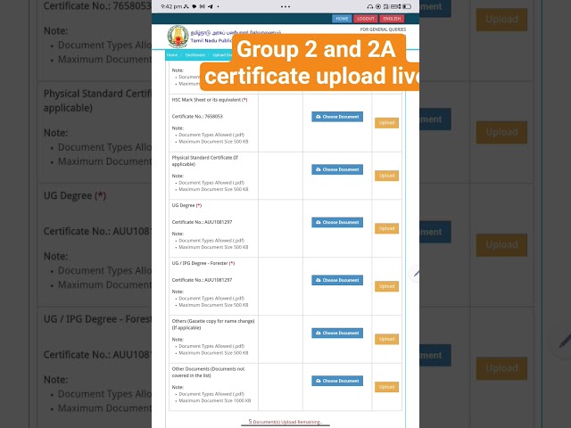Choose Document for Gazette copy name change
Screen dimensions: 571x428
(x=337, y=333)
